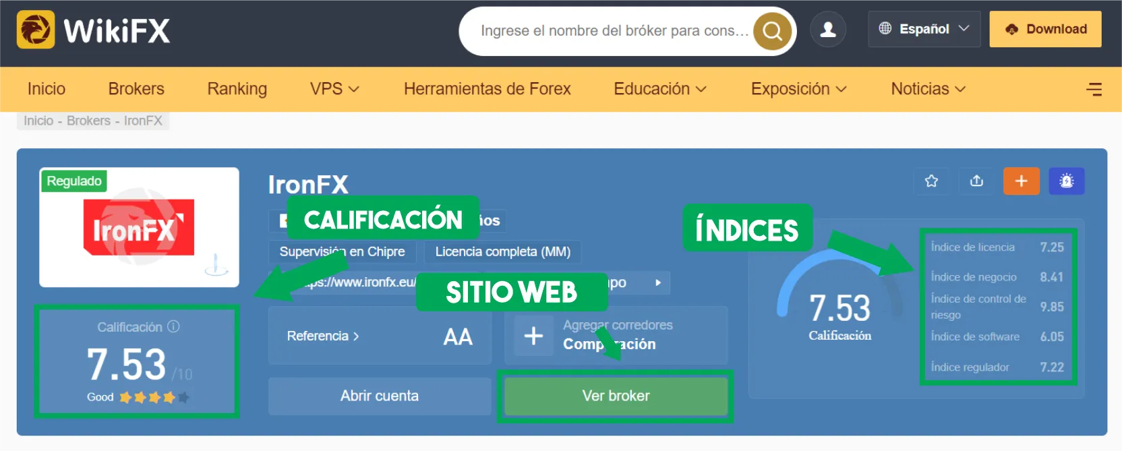Click the Licencia completa (MM) tag

[502, 251]
